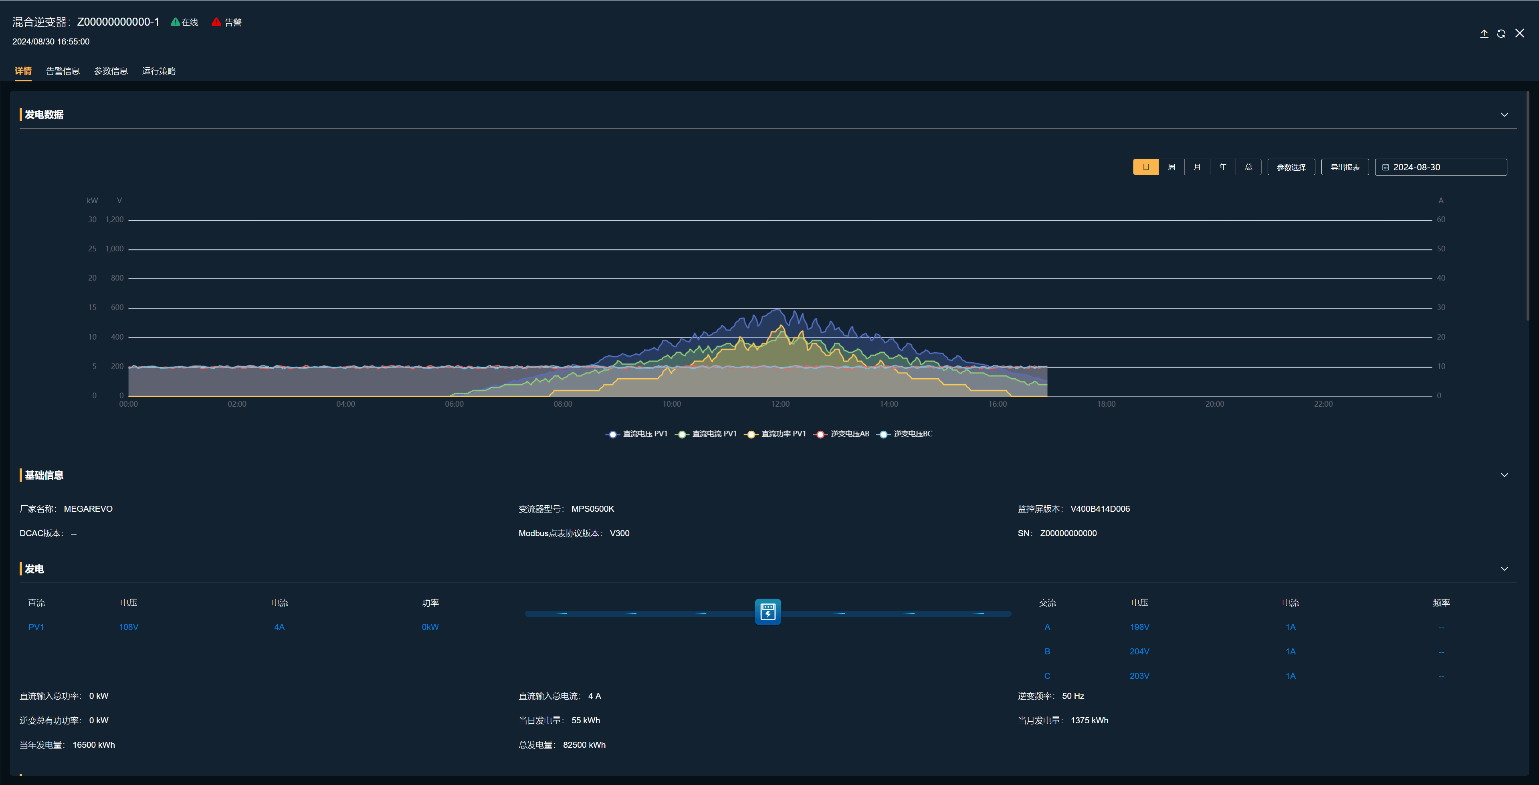Click the 参数选择 button
Viewport: 1539px width, 785px height.
click(1291, 167)
